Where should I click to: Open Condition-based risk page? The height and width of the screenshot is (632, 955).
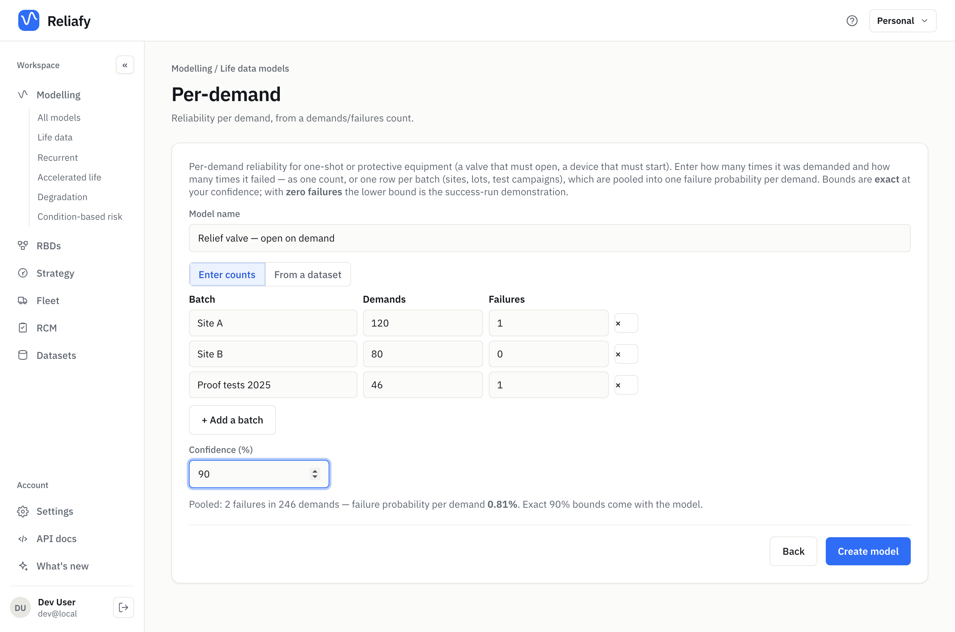80,216
